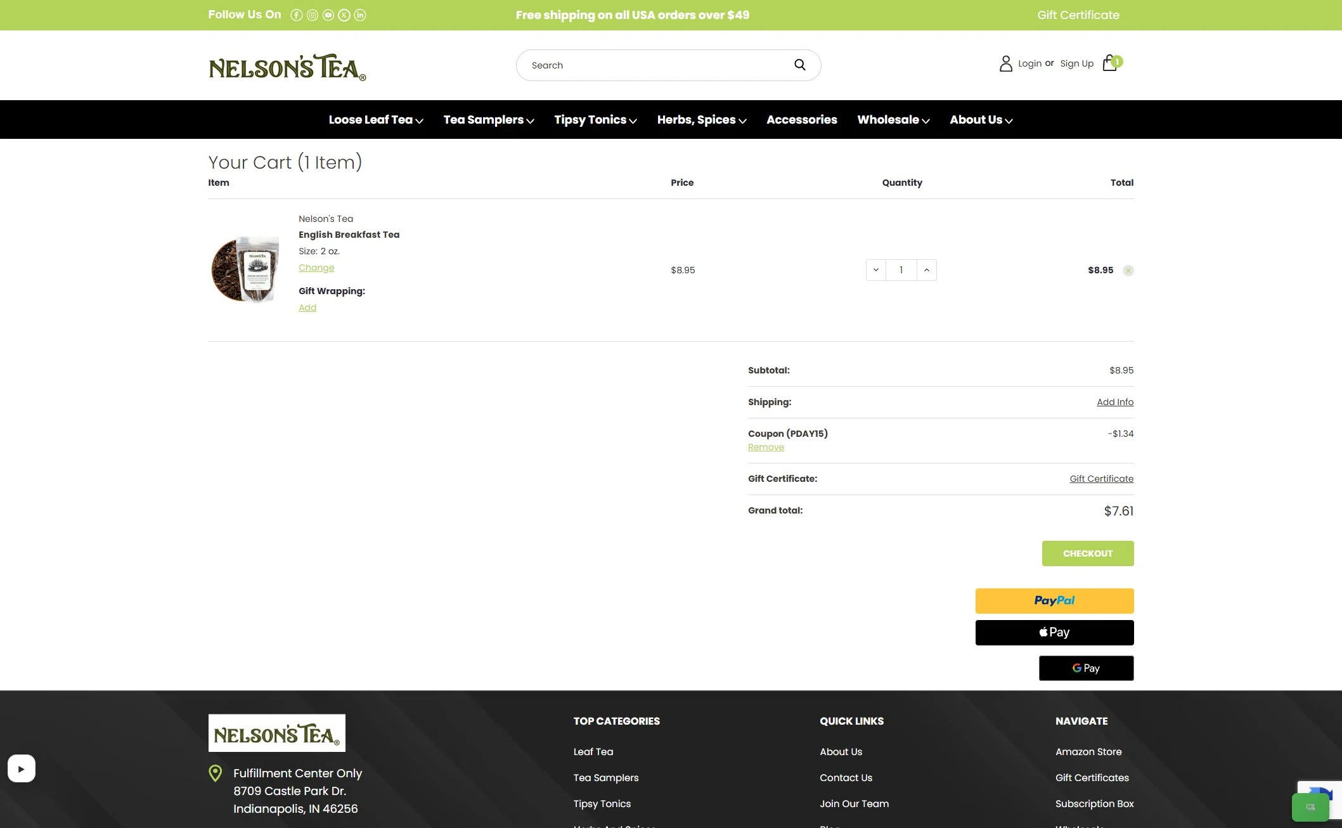Click Change under Size: 2 oz.
The image size is (1342, 828).
click(x=316, y=268)
